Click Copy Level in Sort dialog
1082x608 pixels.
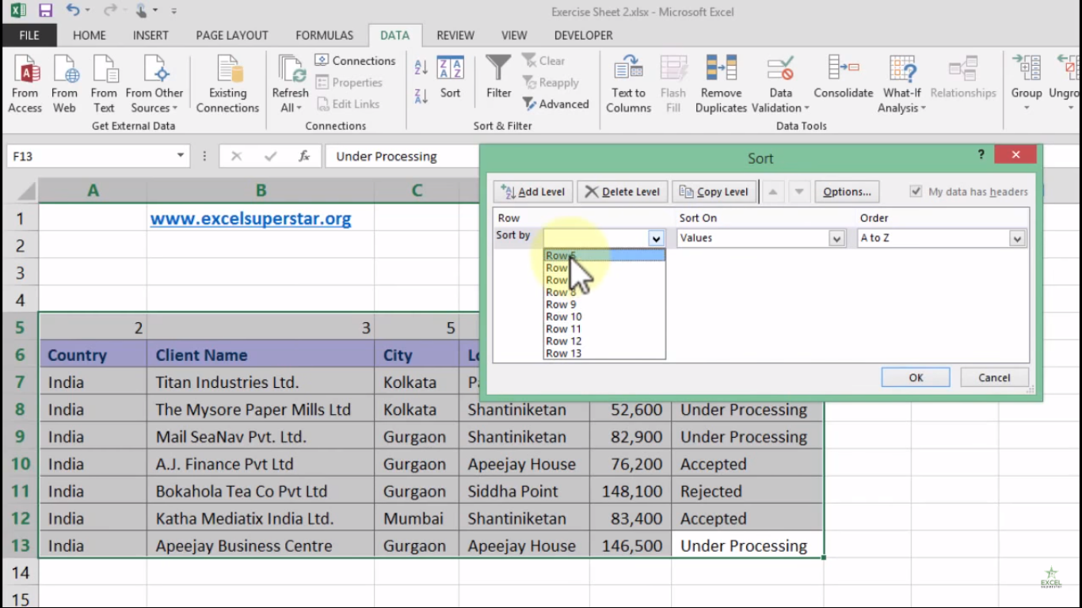[714, 192]
